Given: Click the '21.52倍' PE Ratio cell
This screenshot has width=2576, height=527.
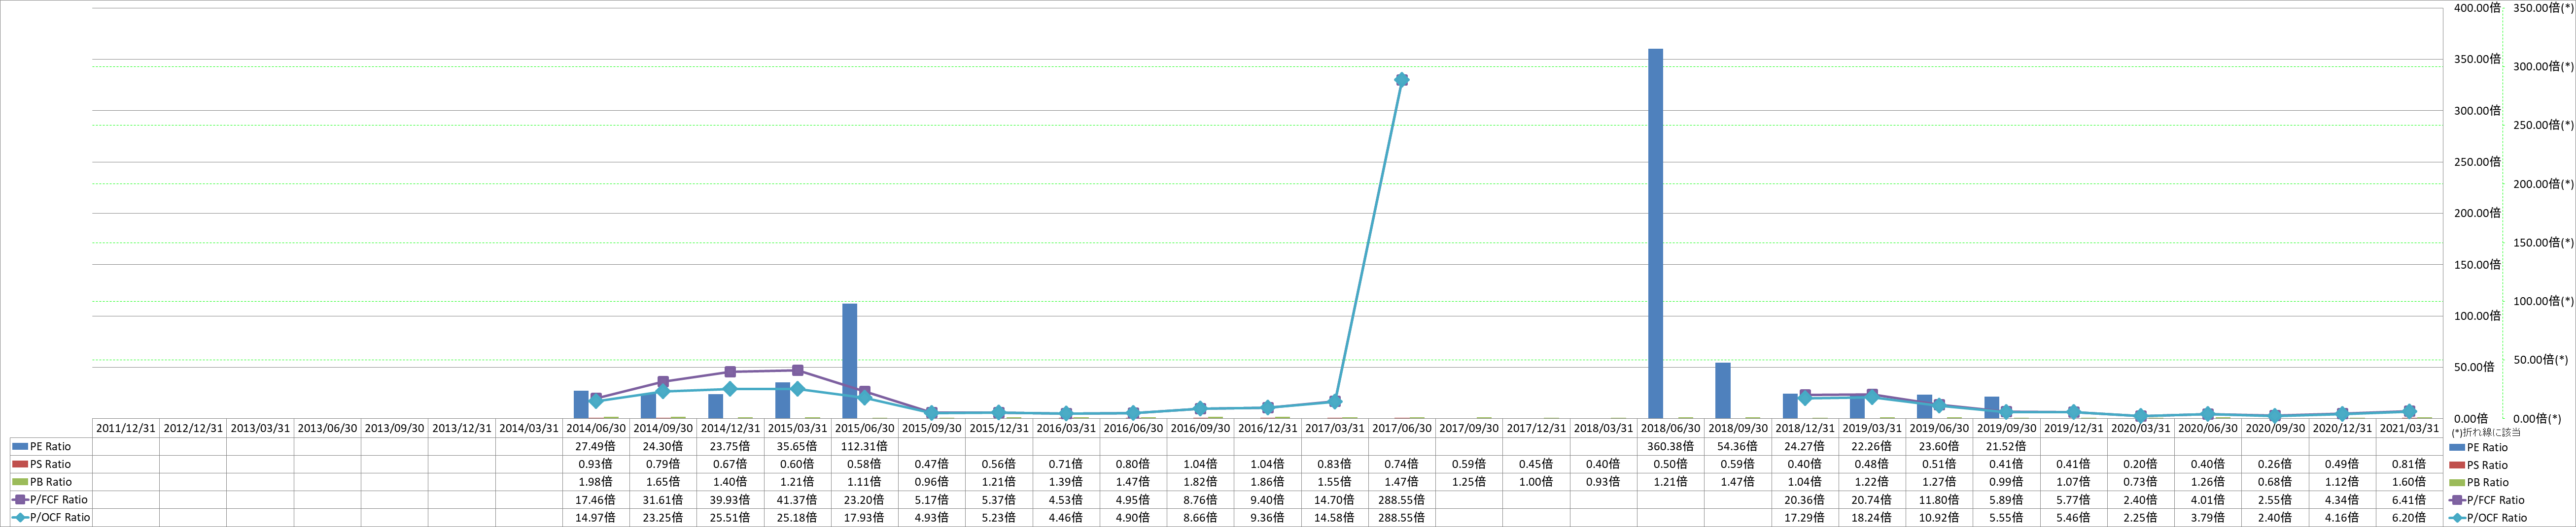Looking at the screenshot, I should (2006, 446).
